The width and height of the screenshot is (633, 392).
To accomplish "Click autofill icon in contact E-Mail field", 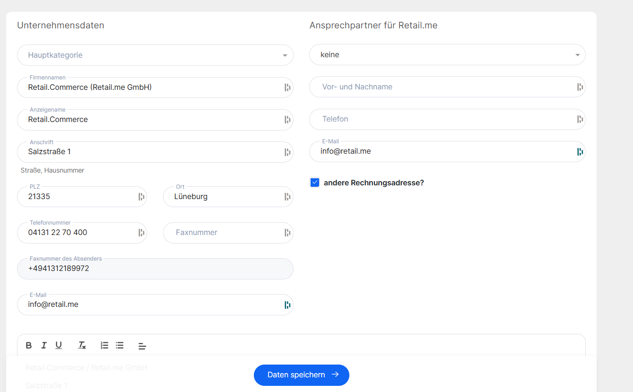I will click(580, 152).
